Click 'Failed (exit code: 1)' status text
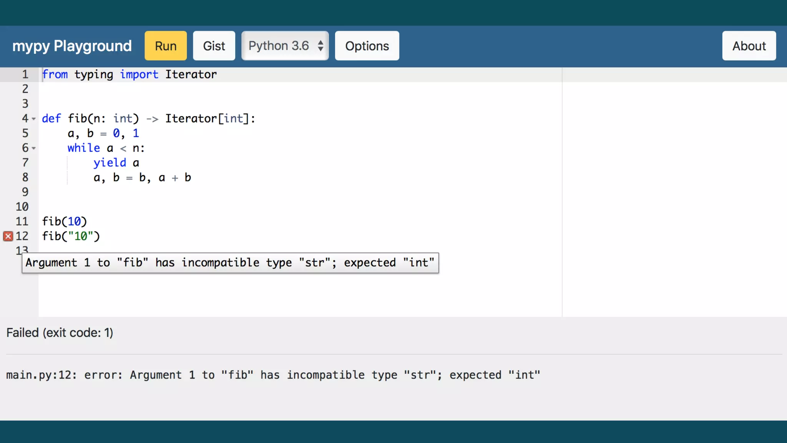This screenshot has height=443, width=787. [x=60, y=333]
